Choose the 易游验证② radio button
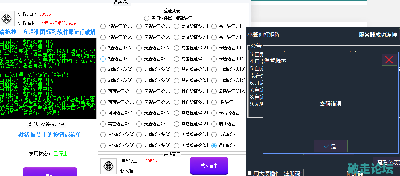The image size is (400, 176). [x=177, y=59]
